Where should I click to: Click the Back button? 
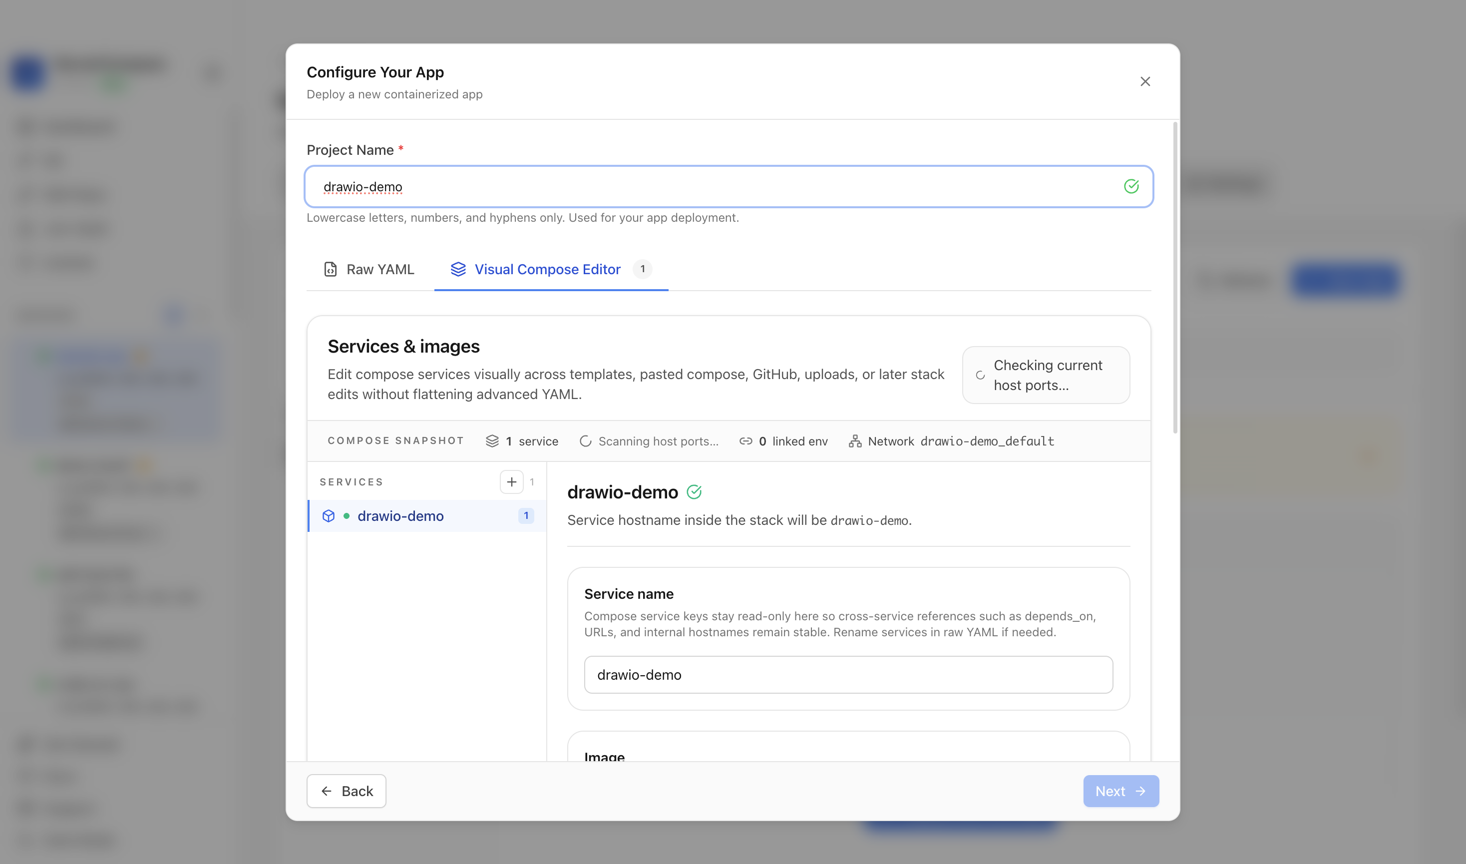click(346, 791)
